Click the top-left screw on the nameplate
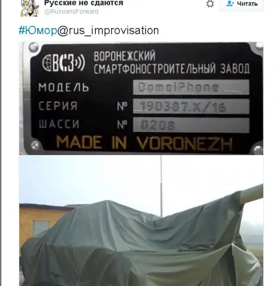 tap(33, 47)
